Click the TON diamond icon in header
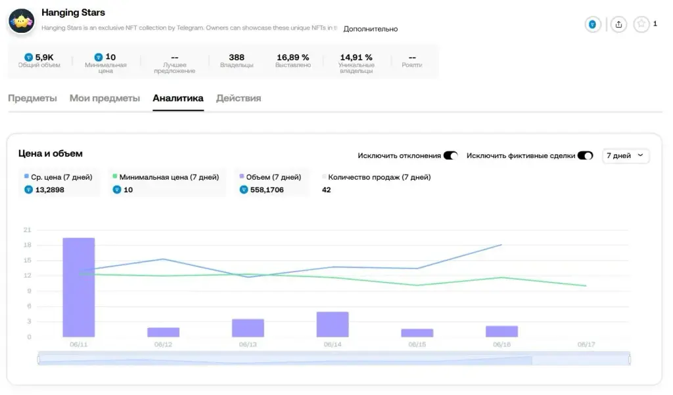This screenshot has width=673, height=395. pos(592,24)
